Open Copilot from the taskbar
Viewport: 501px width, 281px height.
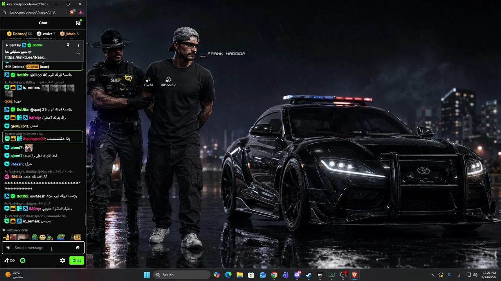tap(217, 275)
